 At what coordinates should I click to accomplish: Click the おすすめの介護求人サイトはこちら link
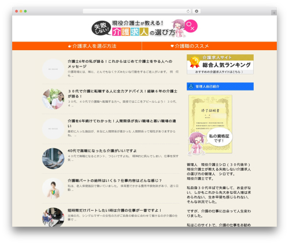point(219,72)
